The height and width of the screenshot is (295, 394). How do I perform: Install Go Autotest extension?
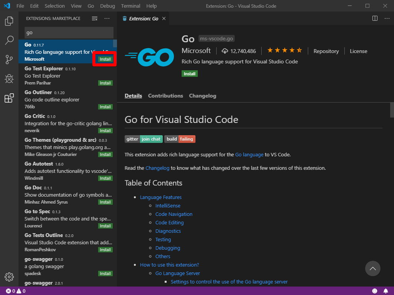point(105,178)
